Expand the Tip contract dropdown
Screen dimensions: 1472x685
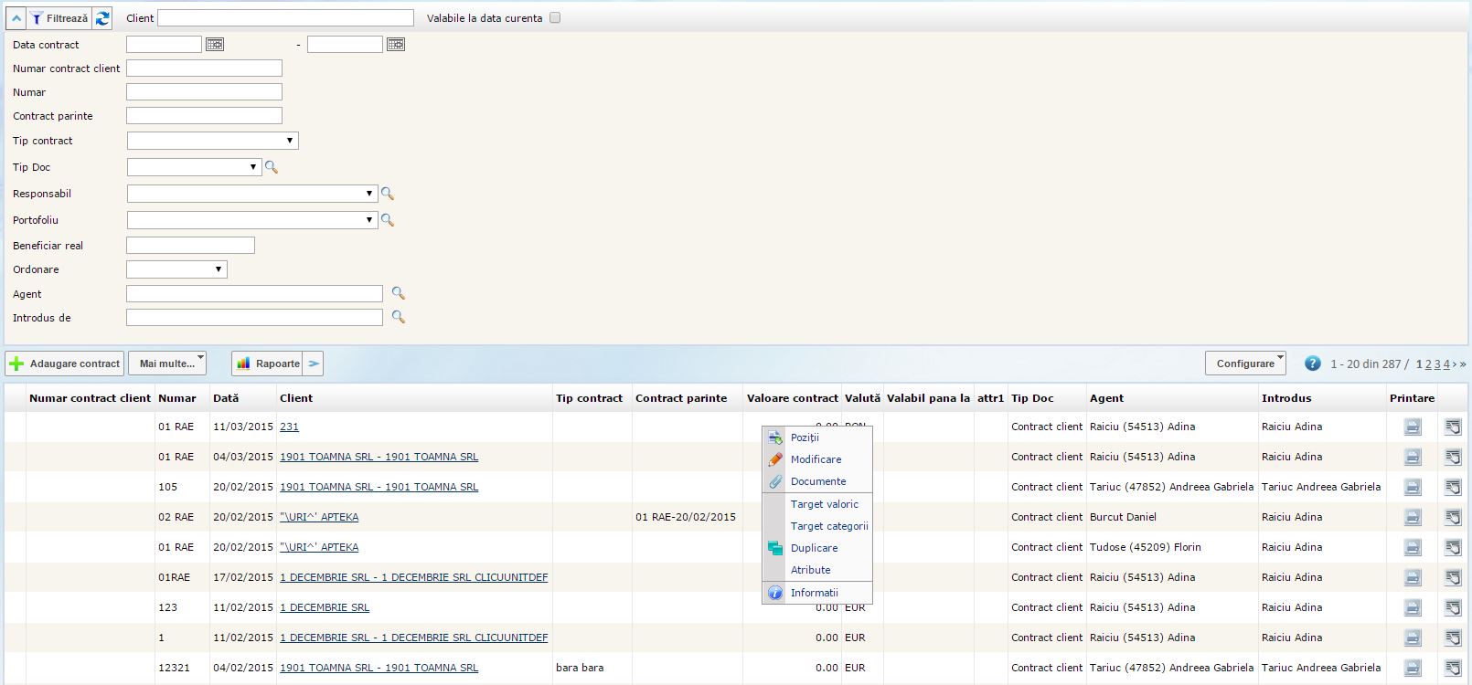pos(212,141)
